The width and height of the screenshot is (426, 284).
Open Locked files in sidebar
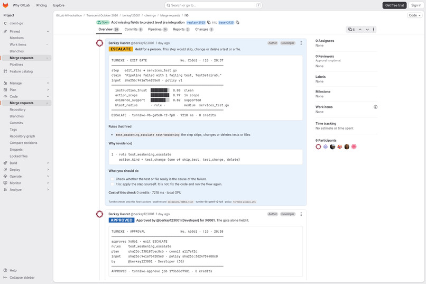click(x=18, y=156)
